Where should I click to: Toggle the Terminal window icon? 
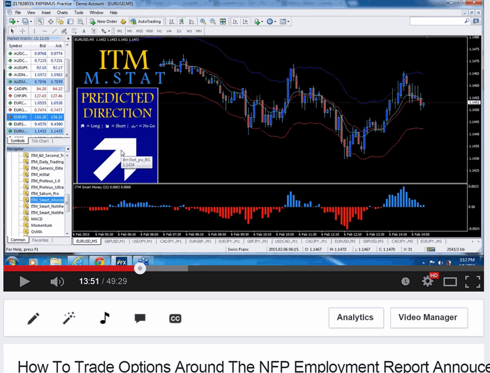pos(70,21)
